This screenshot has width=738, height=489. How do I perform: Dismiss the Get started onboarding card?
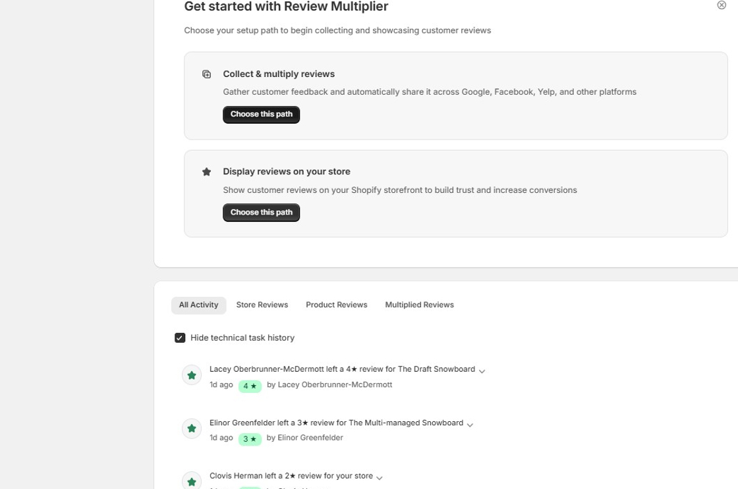722,5
